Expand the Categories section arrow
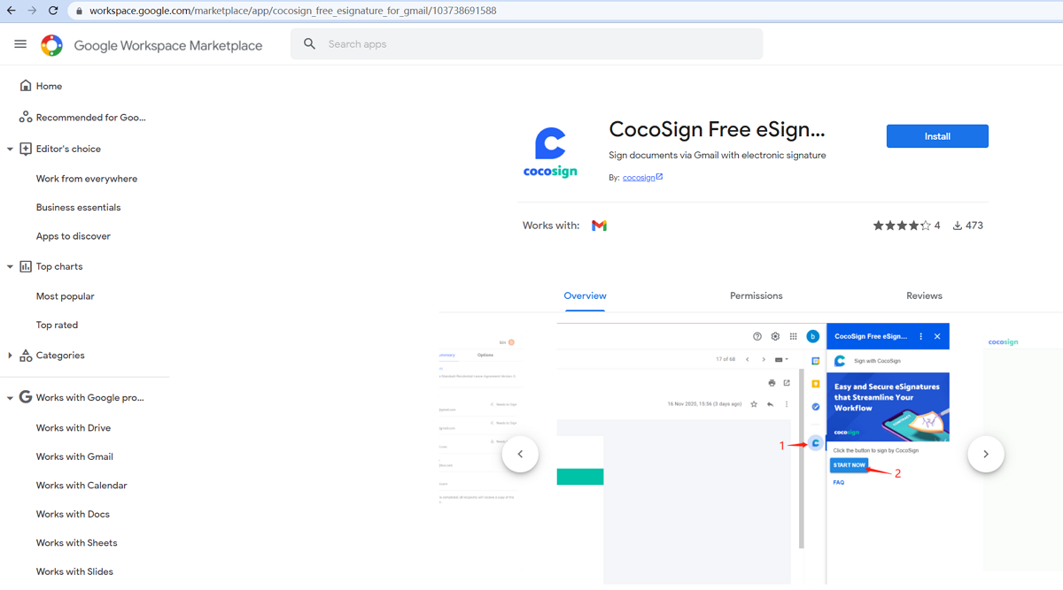Viewport: 1063px width, 590px height. (x=10, y=356)
